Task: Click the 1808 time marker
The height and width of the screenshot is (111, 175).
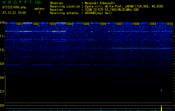Action: [x=136, y=24]
